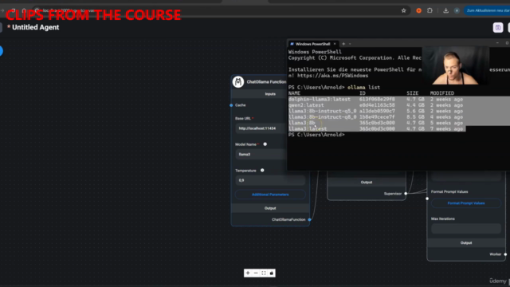Click the Inputs header of ChatOllama node

[270, 94]
